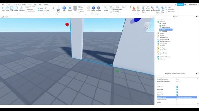Select Union in the Explorer tree
199x111 pixels.
pos(166,30)
